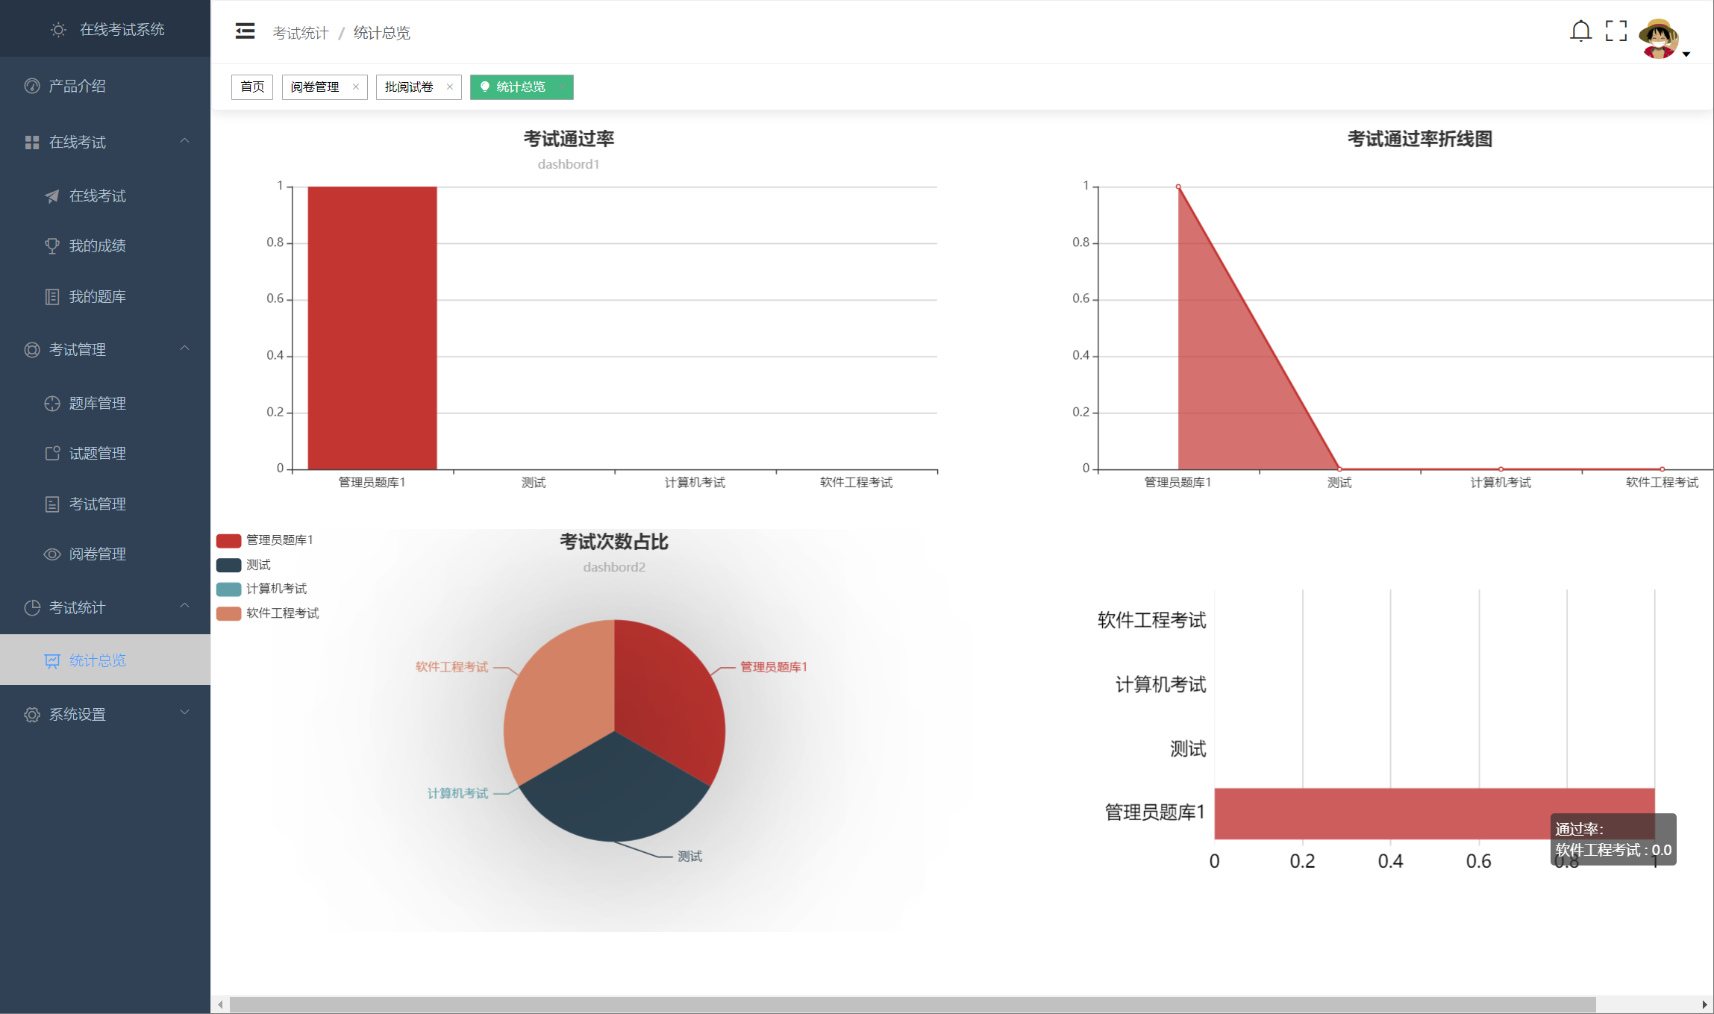Screen dimensions: 1714x1014
Task: Click the 软件工程考试 legend color swatch
Action: coord(228,613)
